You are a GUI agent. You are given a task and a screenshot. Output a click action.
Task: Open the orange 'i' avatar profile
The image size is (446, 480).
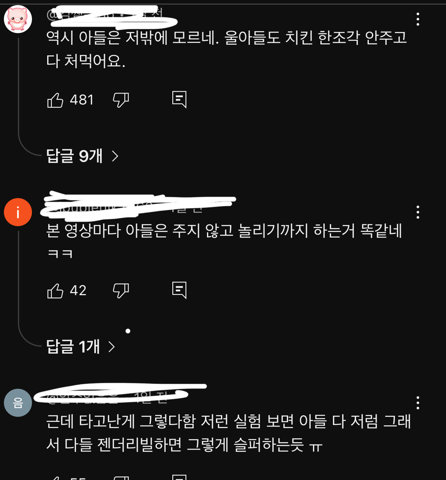(18, 212)
